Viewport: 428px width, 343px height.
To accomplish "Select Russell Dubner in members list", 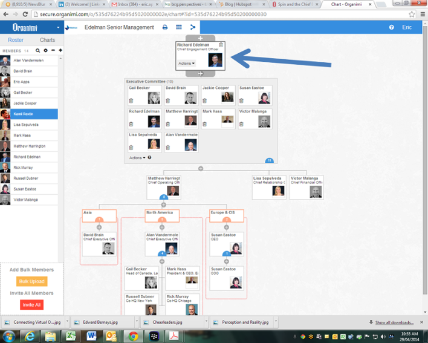I will coord(29,178).
